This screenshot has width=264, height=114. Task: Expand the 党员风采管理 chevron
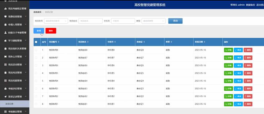26,72
